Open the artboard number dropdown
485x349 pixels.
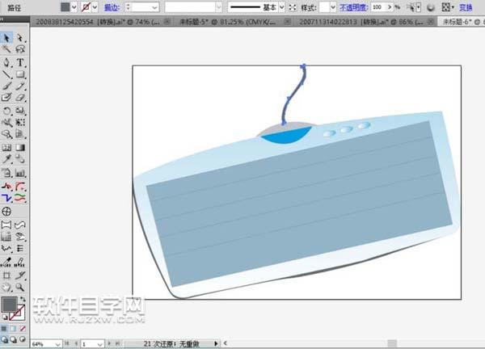point(99,344)
